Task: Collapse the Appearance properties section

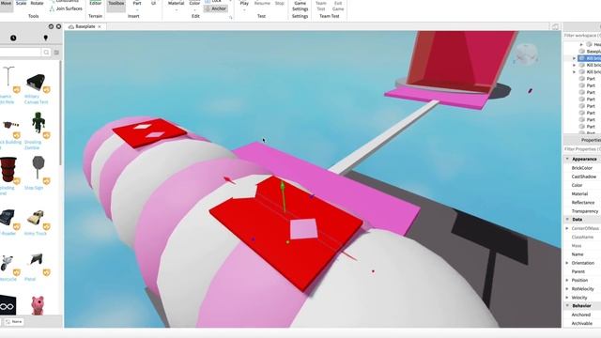Action: [x=567, y=159]
